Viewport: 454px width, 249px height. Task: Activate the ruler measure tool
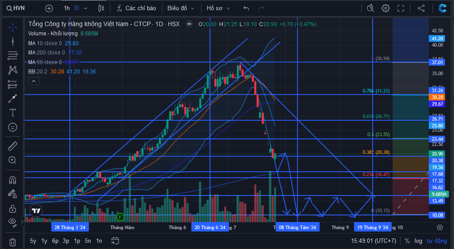(x=12, y=146)
